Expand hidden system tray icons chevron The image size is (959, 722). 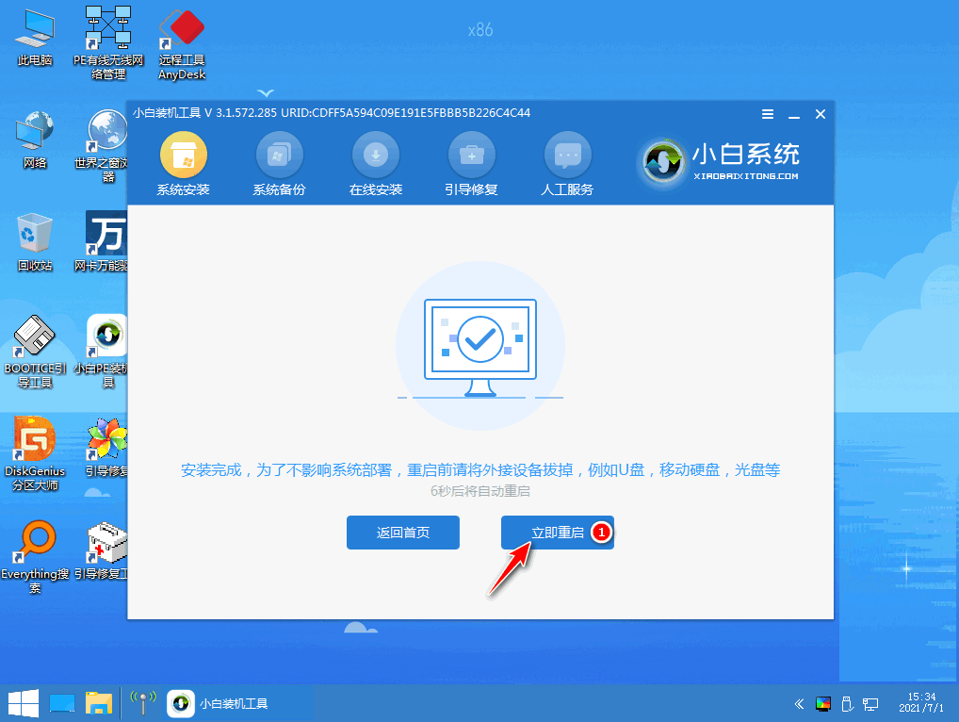pyautogui.click(x=799, y=704)
